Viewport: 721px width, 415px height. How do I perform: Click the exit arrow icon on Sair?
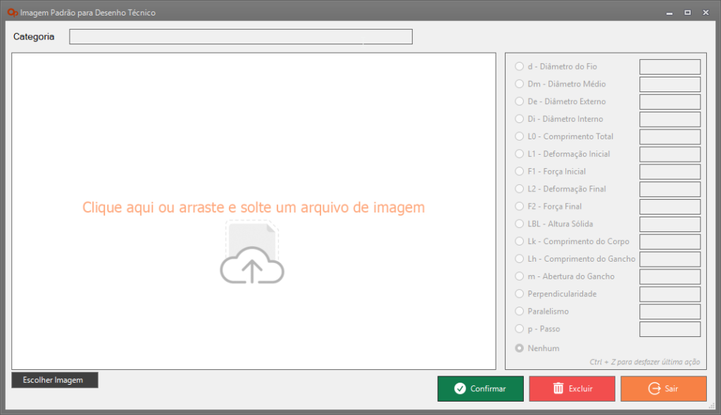pyautogui.click(x=654, y=388)
